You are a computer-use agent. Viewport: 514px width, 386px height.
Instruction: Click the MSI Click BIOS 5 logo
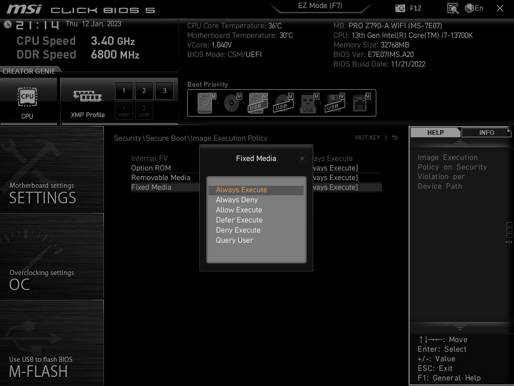[81, 9]
